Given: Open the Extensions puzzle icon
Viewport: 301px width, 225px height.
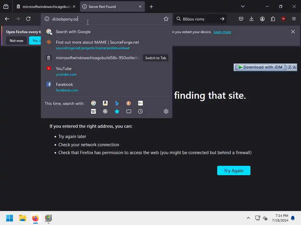Looking at the screenshot, I should (273, 19).
